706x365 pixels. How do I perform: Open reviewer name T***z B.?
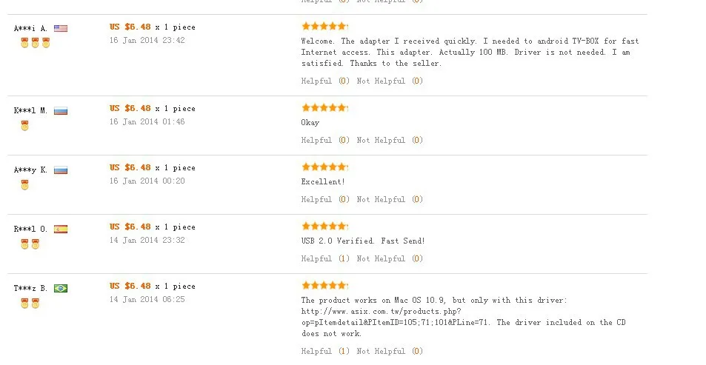tap(30, 289)
